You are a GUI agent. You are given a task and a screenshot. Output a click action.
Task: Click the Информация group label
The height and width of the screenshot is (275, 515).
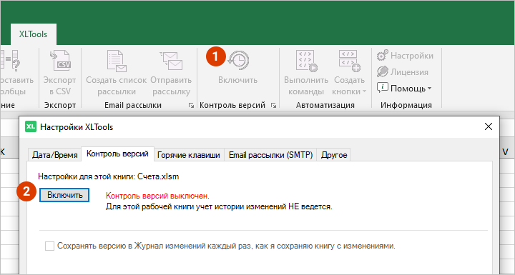click(406, 105)
